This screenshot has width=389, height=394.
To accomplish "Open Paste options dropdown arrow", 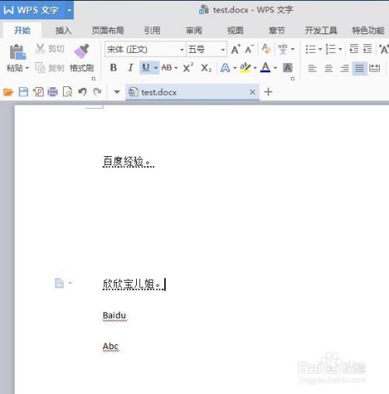I will [26, 68].
